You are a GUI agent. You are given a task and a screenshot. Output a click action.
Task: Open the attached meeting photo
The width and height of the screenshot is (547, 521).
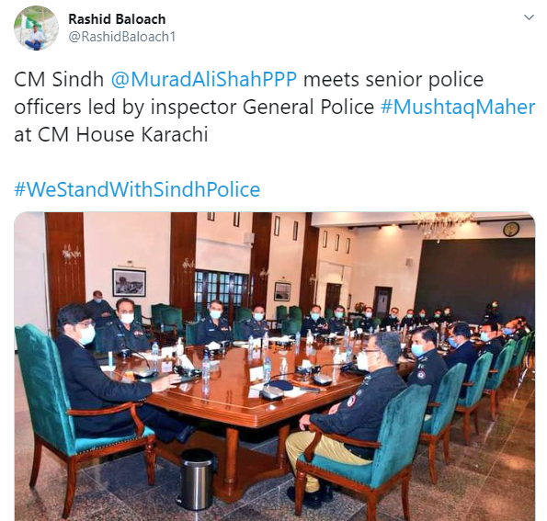pyautogui.click(x=275, y=366)
